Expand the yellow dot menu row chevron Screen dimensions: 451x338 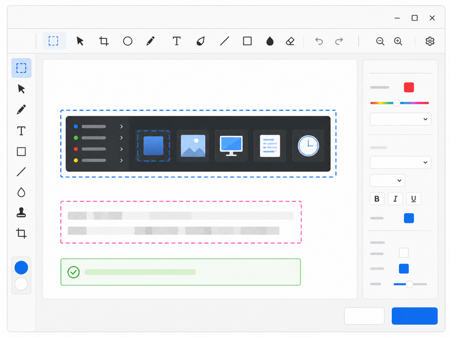121,161
